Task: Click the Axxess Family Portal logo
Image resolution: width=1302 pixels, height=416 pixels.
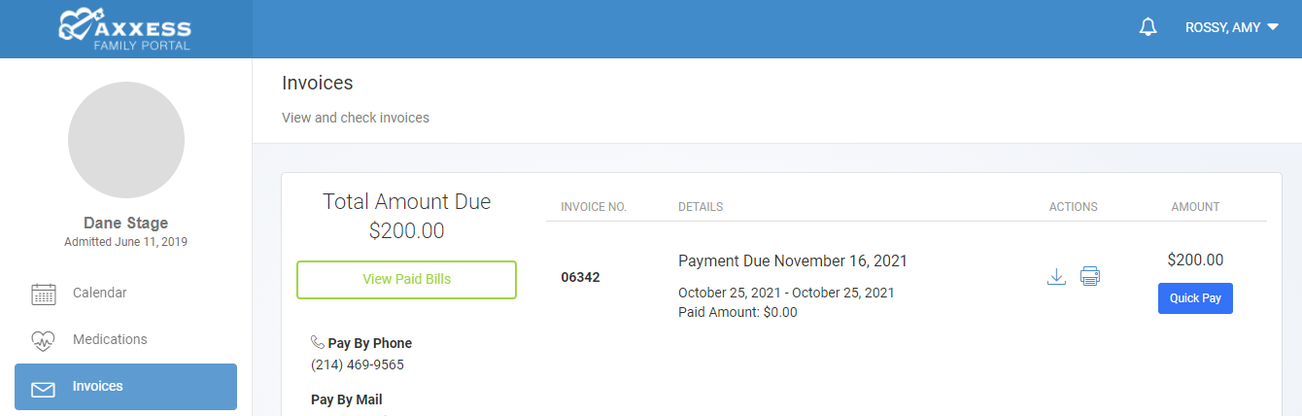Action: tap(124, 28)
